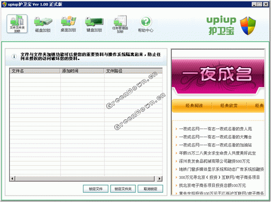Click the info icon beside the description
Screen dimensions: 271x202
click(14, 57)
